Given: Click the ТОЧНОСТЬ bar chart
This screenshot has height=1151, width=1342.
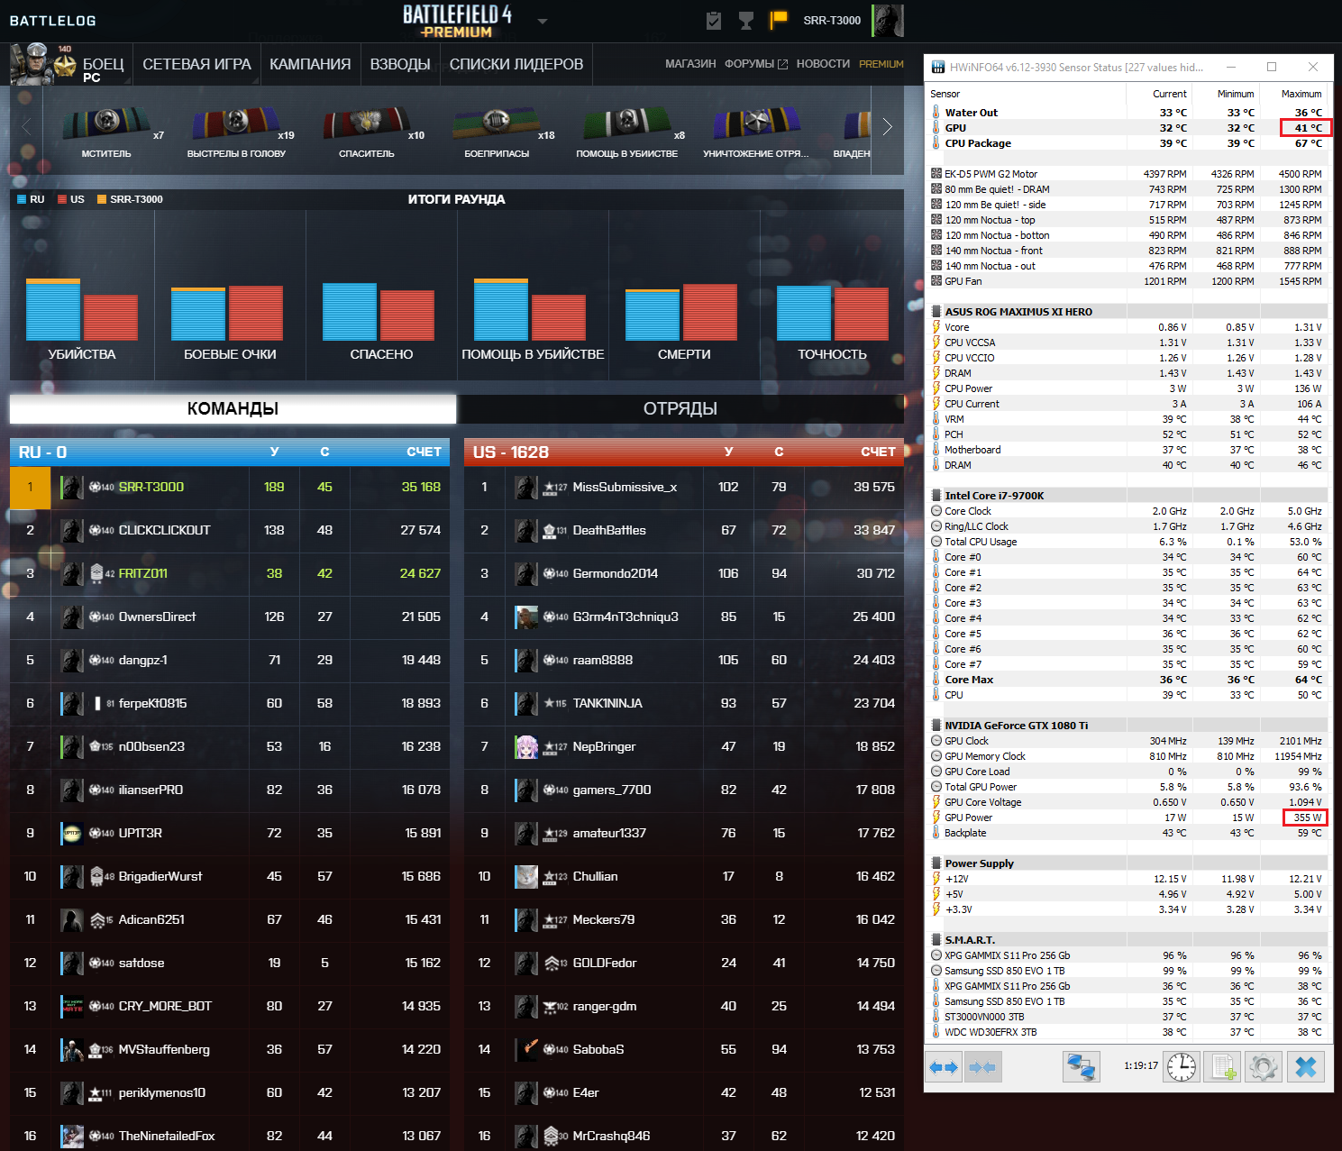Looking at the screenshot, I should pyautogui.click(x=833, y=312).
